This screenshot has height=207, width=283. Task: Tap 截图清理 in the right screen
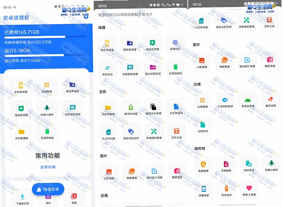(x=270, y=61)
